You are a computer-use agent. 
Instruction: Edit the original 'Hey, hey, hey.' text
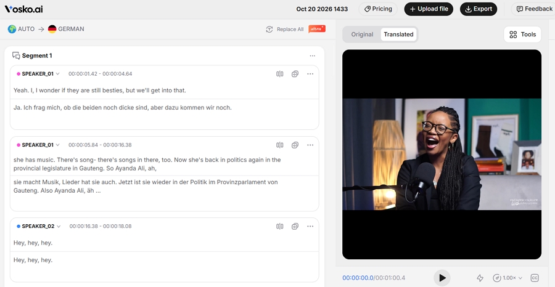pyautogui.click(x=33, y=243)
